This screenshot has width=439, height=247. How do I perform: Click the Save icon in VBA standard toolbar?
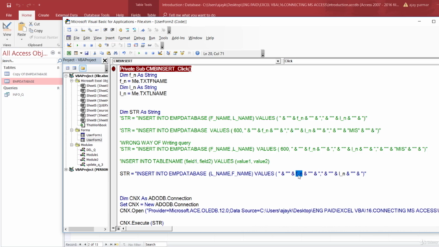pyautogui.click(x=87, y=54)
